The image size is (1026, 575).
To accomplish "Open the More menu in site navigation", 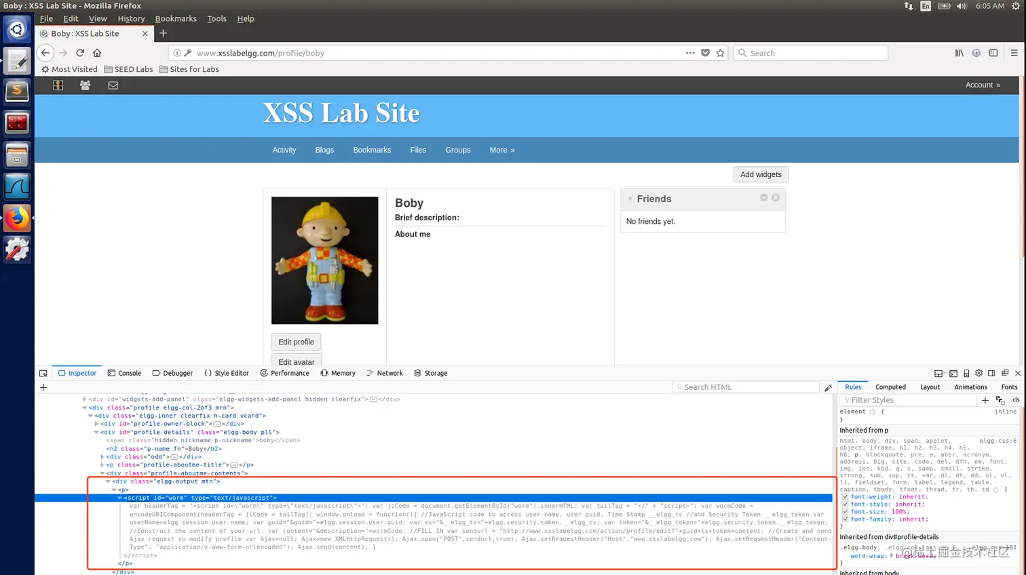I will pyautogui.click(x=502, y=150).
